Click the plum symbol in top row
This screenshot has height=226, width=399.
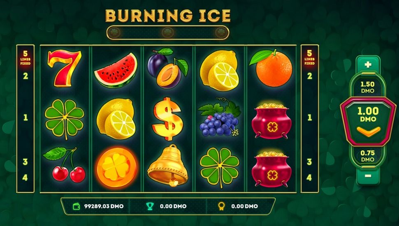[x=168, y=68]
